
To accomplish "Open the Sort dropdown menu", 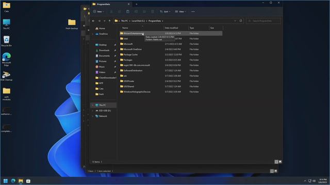I will tap(165, 11).
